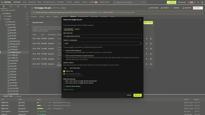Click VM icon next to dat-bi-p05
Viewport: 205px width, 115px height.
click(x=8, y=27)
